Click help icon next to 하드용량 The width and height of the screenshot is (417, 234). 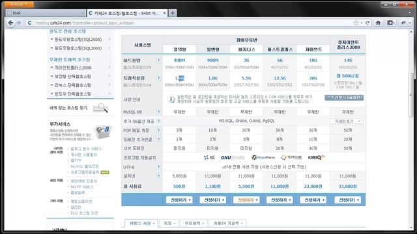point(158,60)
